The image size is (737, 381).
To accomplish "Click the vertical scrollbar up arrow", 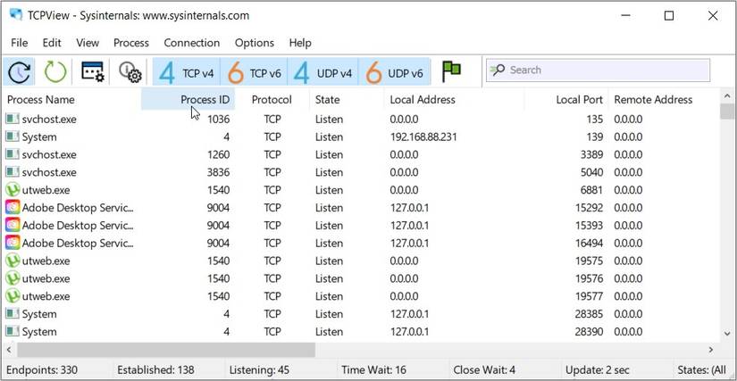I will 727,96.
